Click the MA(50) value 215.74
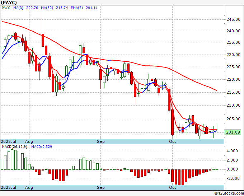 point(62,8)
